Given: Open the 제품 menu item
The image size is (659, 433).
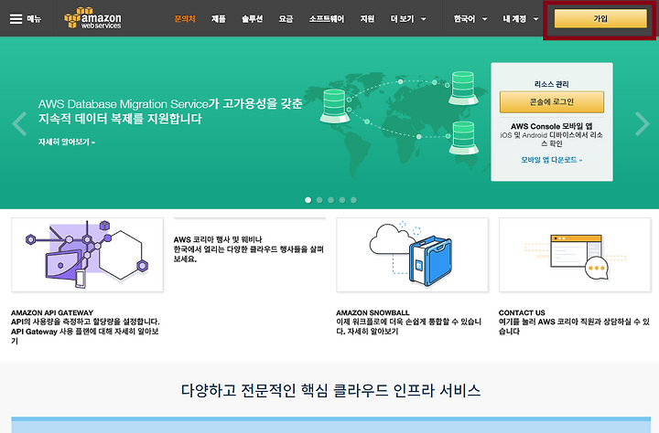Looking at the screenshot, I should point(219,19).
